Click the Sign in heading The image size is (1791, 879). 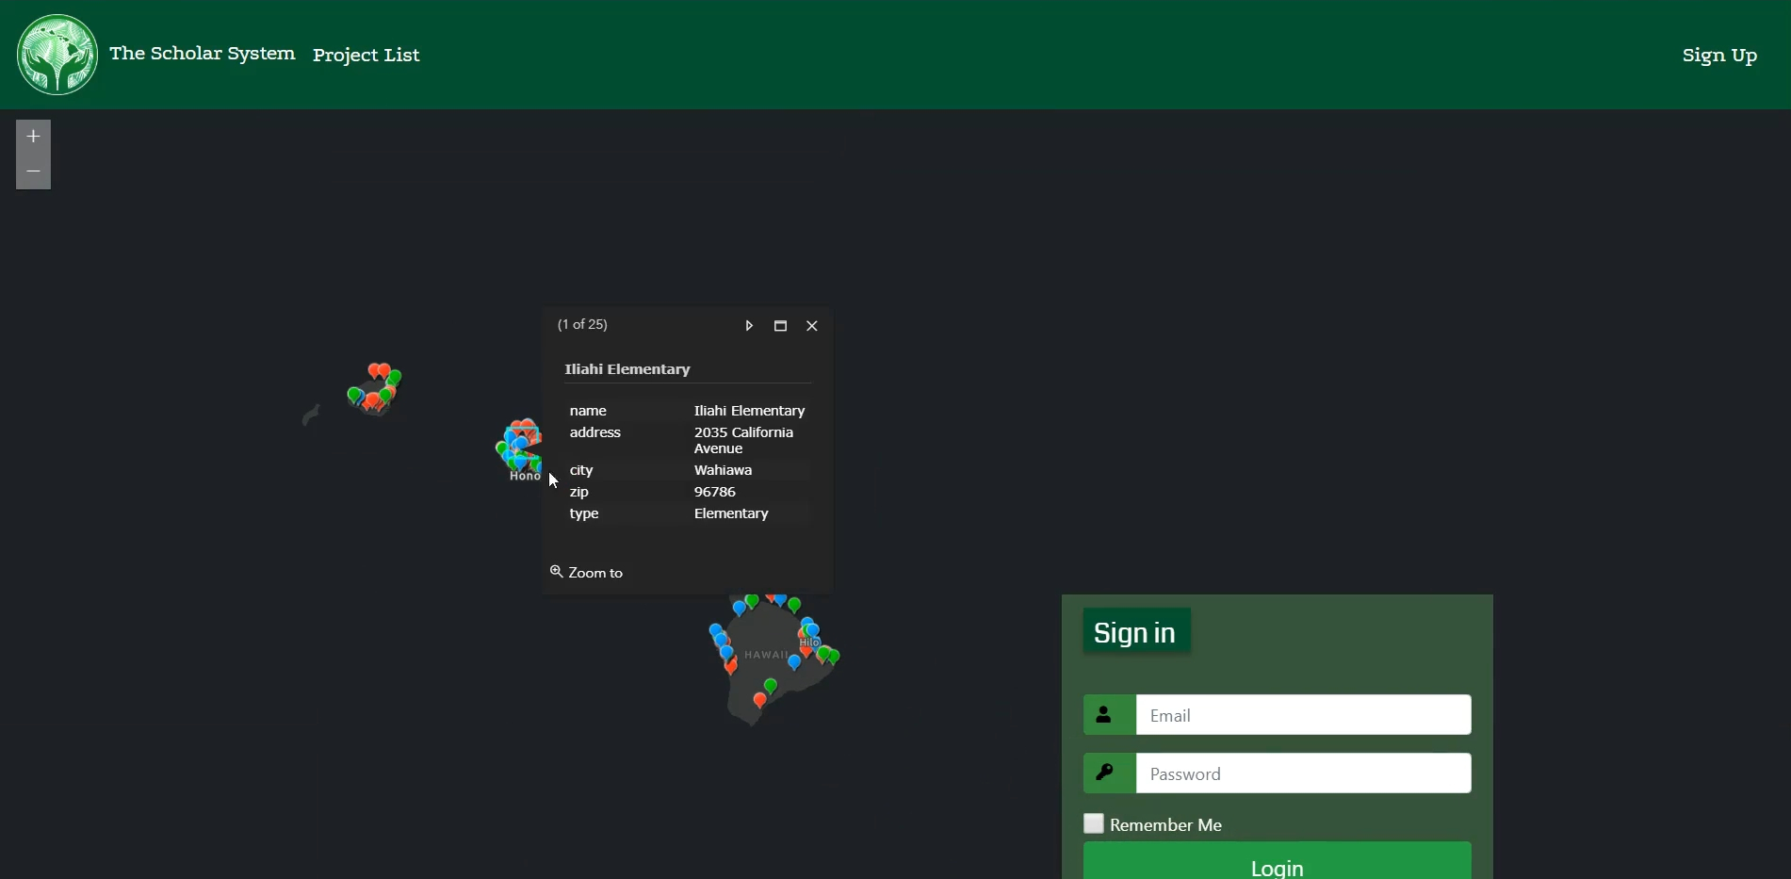[1135, 632]
